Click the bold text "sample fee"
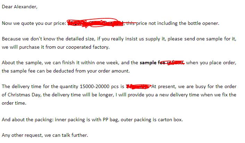This screenshot has height=143, width=245. pyautogui.click(x=152, y=63)
